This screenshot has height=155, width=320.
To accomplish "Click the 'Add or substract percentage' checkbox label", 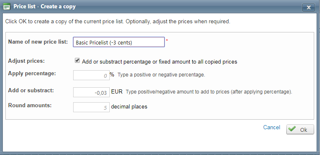I will click(x=160, y=62).
